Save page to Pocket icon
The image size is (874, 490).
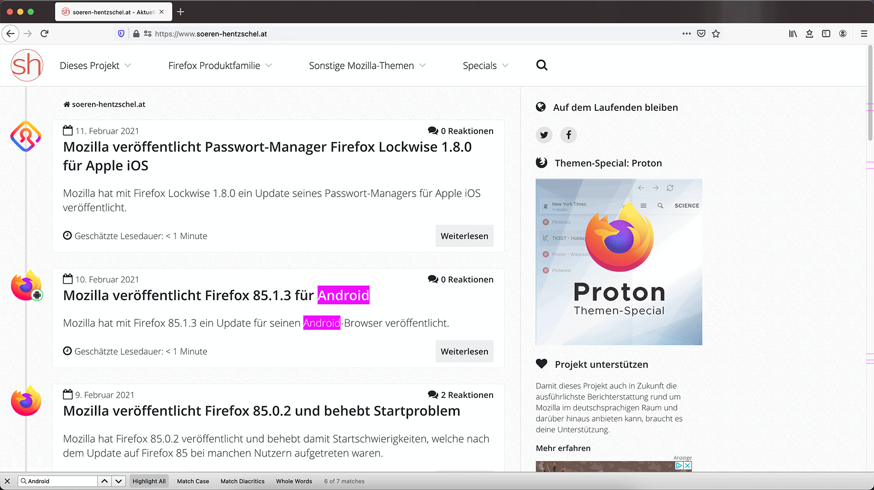tap(701, 34)
